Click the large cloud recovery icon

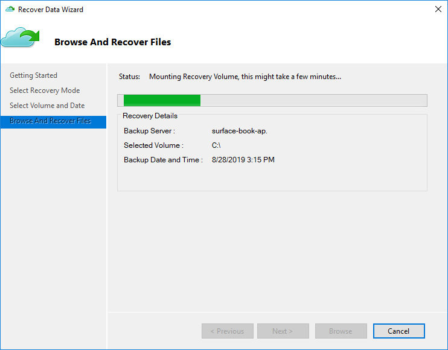[x=20, y=37]
